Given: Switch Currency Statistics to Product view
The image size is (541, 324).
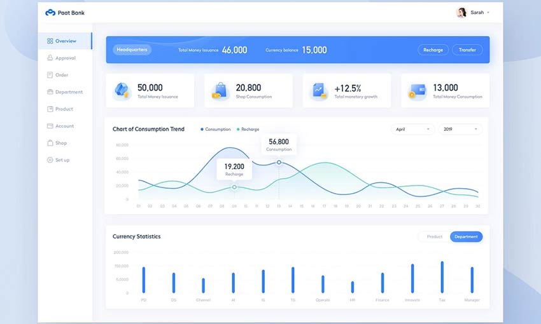Looking at the screenshot, I should [434, 236].
